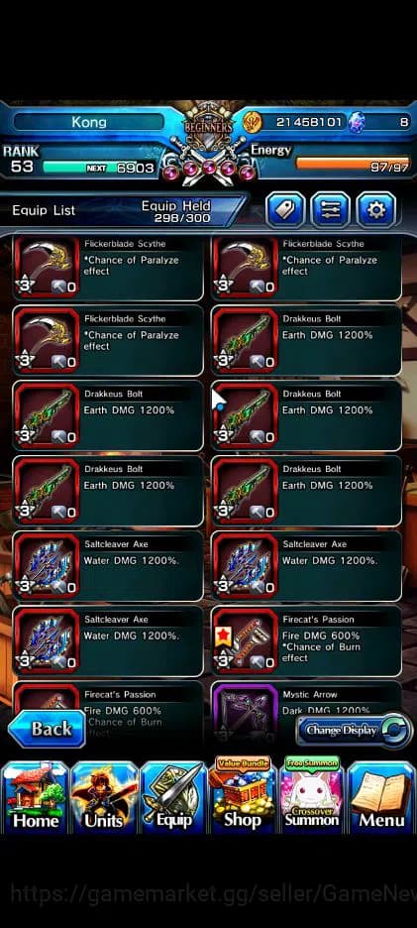
Task: Tap the gold coin currency icon
Action: pyautogui.click(x=252, y=123)
